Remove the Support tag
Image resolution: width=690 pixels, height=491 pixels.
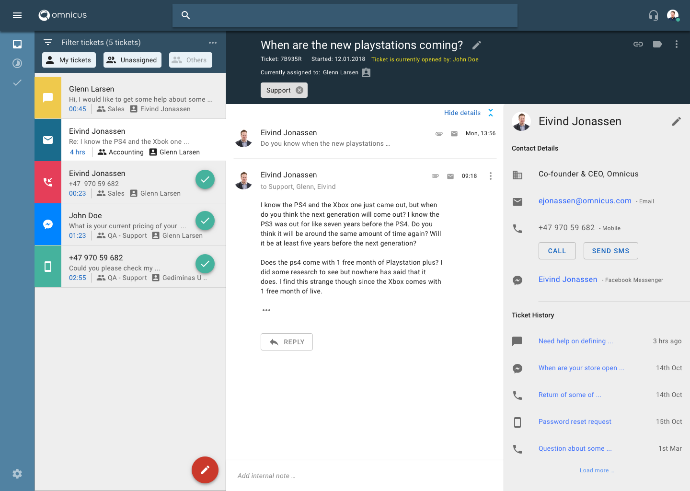[299, 90]
